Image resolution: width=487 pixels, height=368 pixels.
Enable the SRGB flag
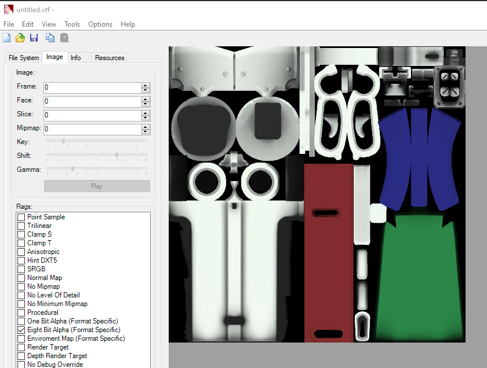(21, 269)
